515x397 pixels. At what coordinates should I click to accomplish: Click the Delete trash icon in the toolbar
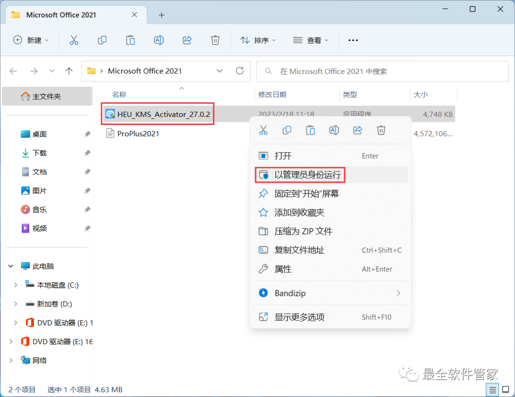coord(215,40)
